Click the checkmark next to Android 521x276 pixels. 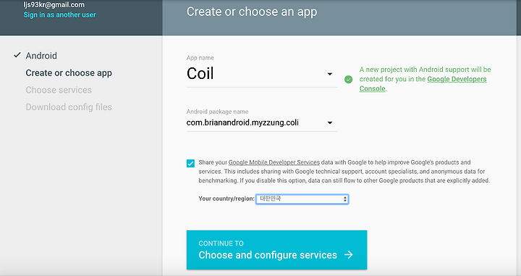pos(17,55)
